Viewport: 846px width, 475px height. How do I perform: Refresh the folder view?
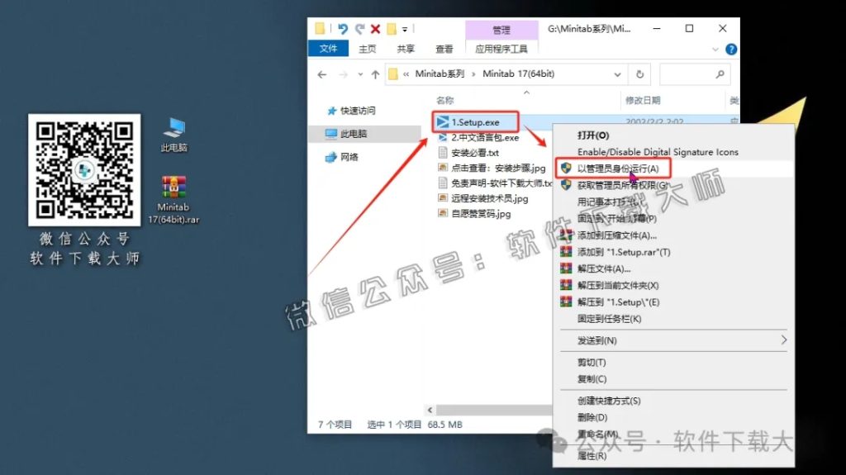click(640, 74)
